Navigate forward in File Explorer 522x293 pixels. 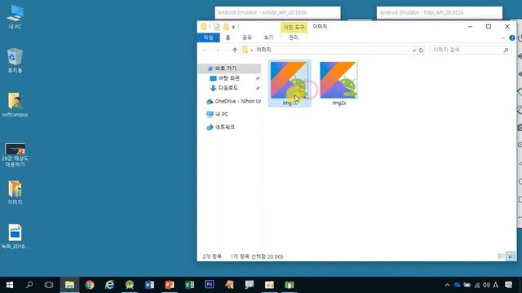pos(217,50)
